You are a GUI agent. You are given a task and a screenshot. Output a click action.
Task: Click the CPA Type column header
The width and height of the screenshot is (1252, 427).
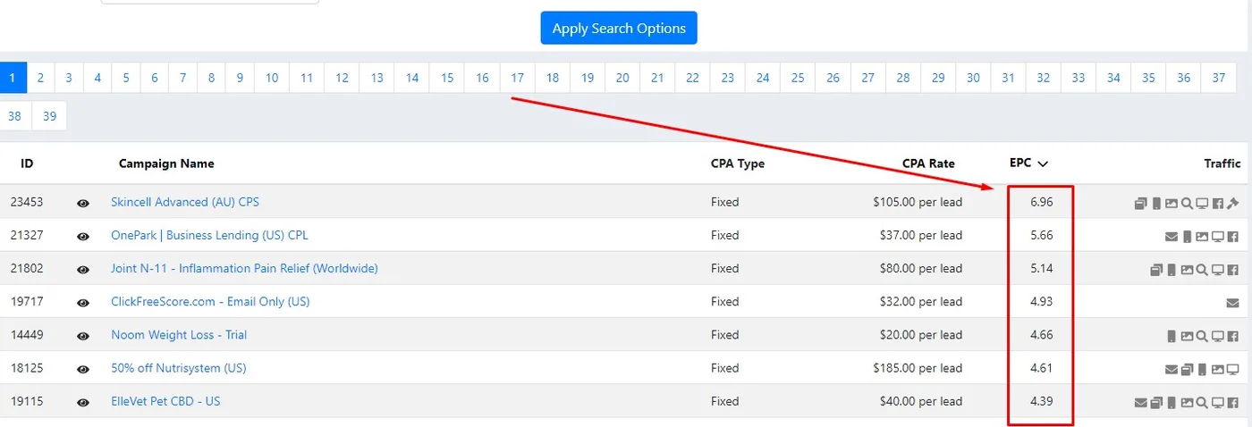[x=738, y=163]
